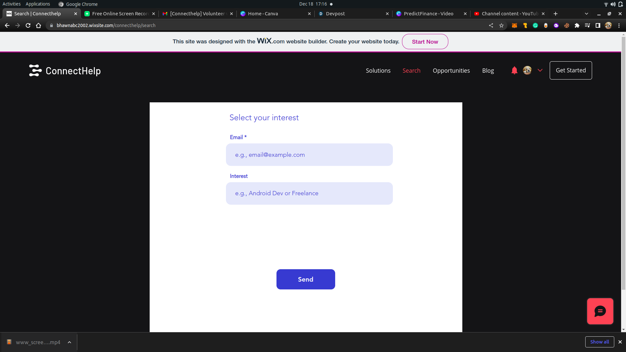Open downloaded file options caret
The width and height of the screenshot is (626, 352).
pyautogui.click(x=69, y=342)
